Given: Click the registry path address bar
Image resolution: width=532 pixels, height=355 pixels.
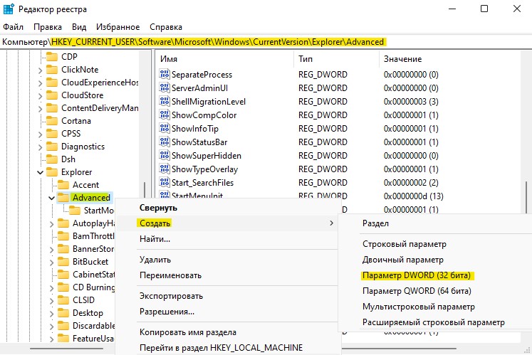Looking at the screenshot, I should [266, 42].
